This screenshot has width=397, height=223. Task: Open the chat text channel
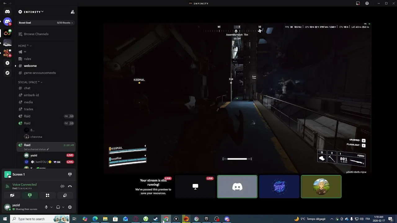47,88
